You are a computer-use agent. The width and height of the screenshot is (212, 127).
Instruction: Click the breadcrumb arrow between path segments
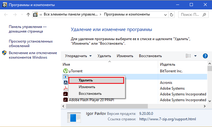coord(100,15)
